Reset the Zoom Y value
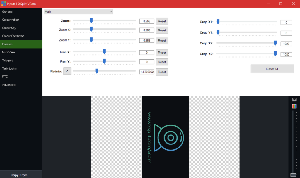300x178 pixels. pyautogui.click(x=162, y=40)
